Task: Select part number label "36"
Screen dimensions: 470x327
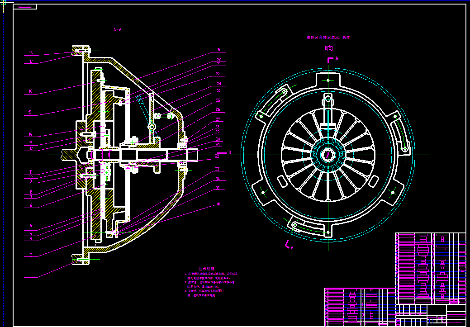Action: point(218,204)
